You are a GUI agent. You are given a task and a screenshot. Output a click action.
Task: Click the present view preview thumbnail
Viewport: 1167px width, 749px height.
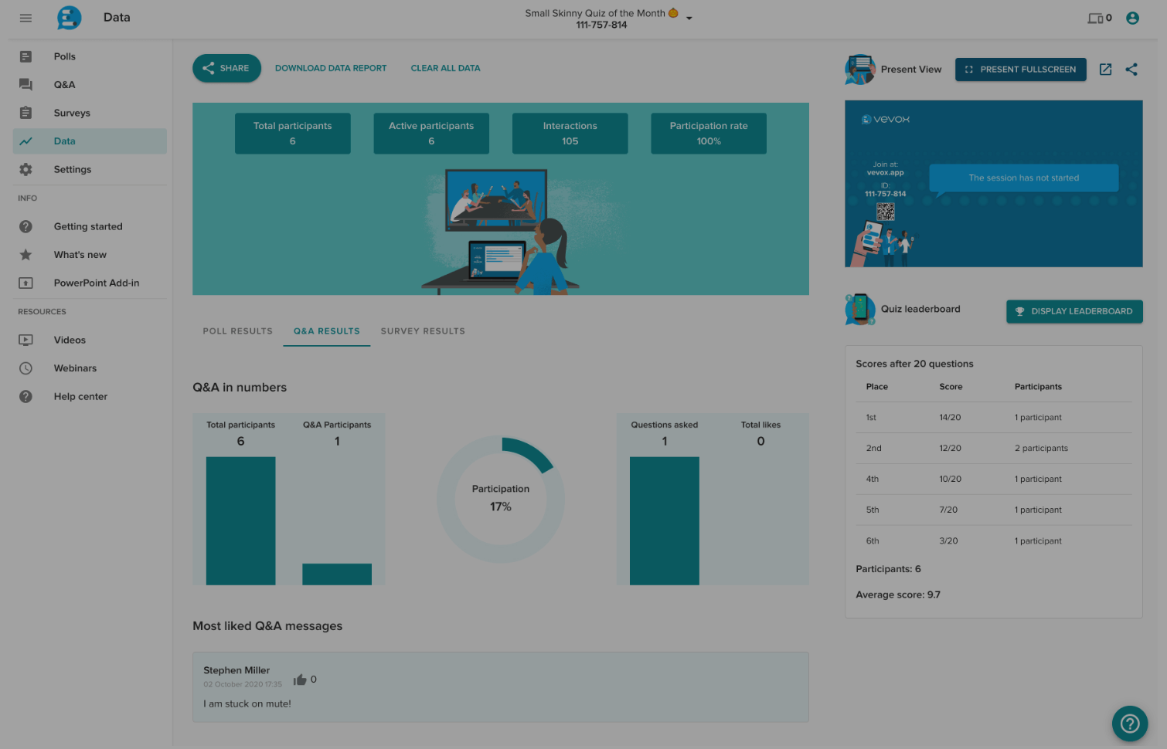pos(993,184)
